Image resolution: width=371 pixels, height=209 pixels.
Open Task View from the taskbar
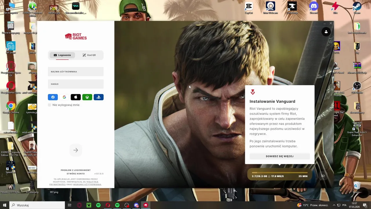pos(70,205)
